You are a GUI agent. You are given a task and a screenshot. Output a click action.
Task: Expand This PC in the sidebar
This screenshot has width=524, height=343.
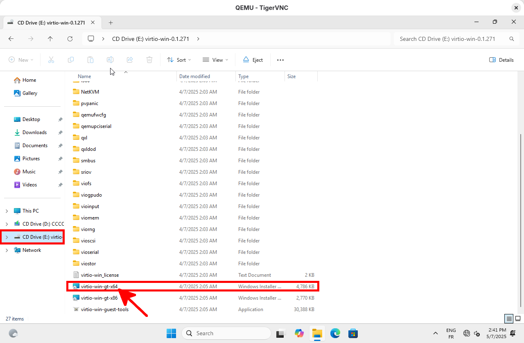click(x=6, y=211)
